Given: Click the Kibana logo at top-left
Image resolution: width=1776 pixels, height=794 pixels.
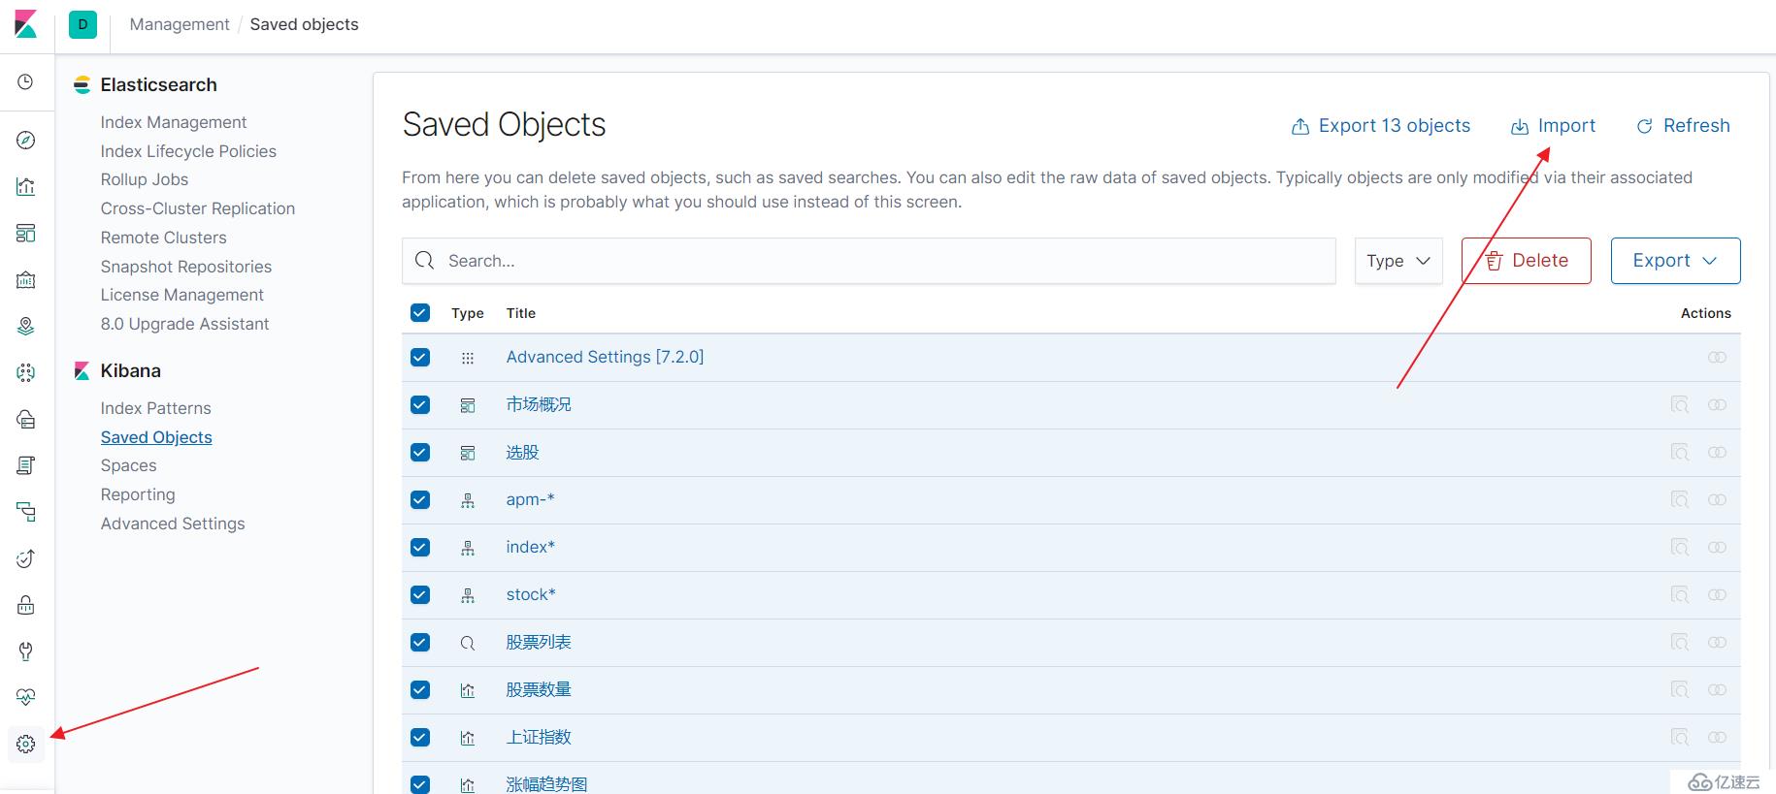Looking at the screenshot, I should tap(26, 24).
